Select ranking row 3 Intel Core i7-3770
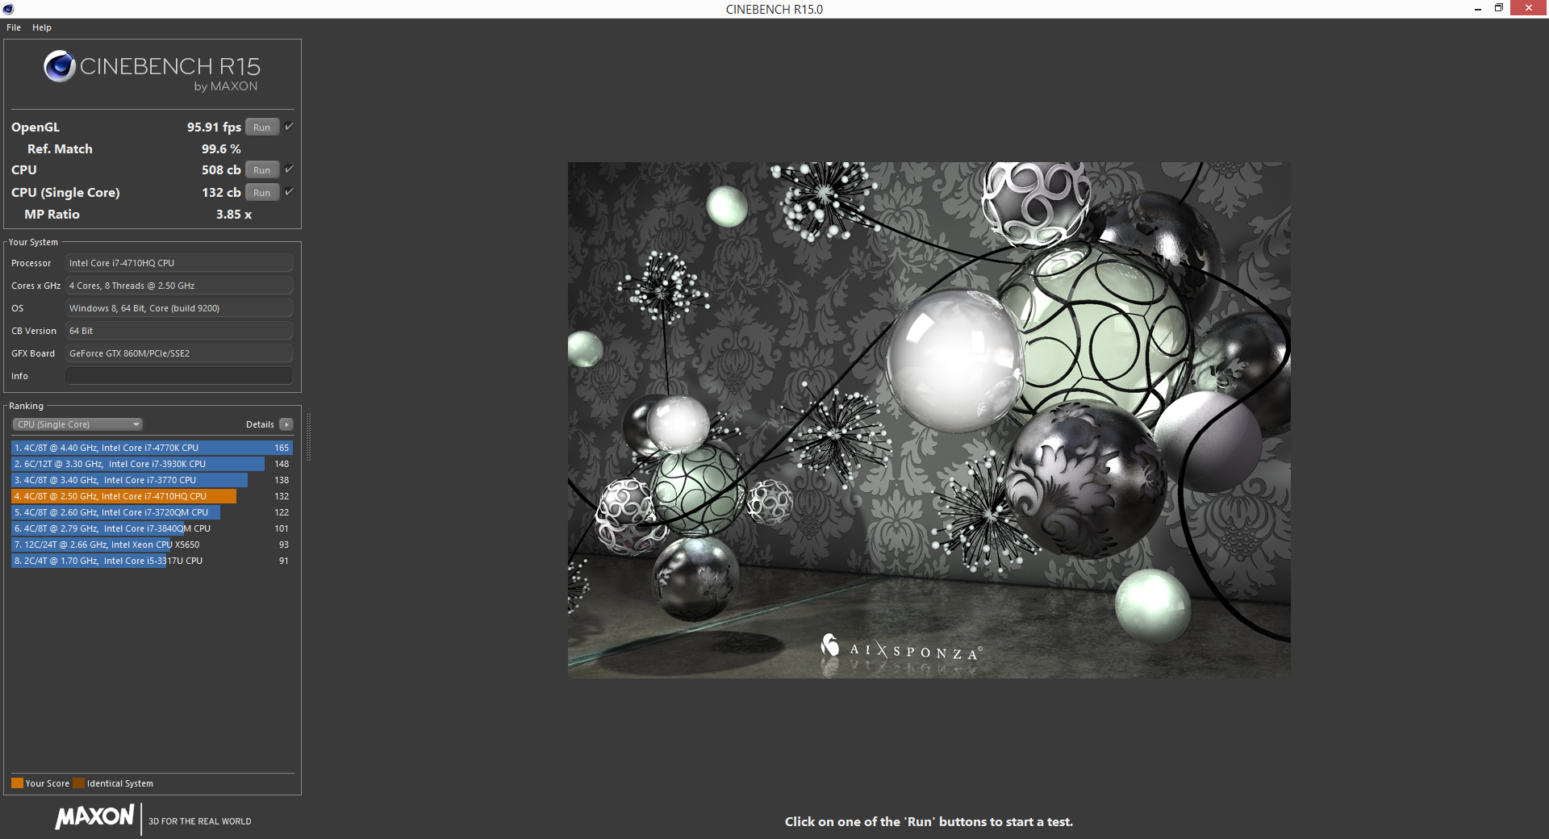 152,480
